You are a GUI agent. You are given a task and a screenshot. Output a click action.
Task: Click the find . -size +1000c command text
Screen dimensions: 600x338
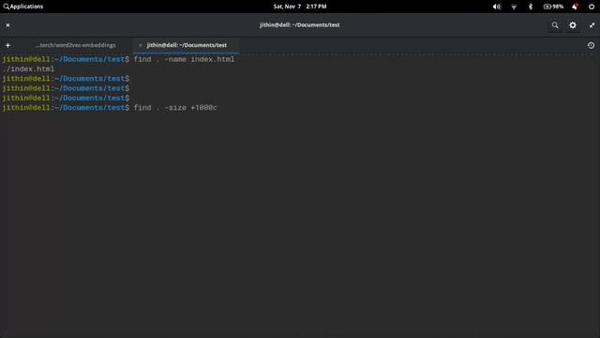pos(175,108)
